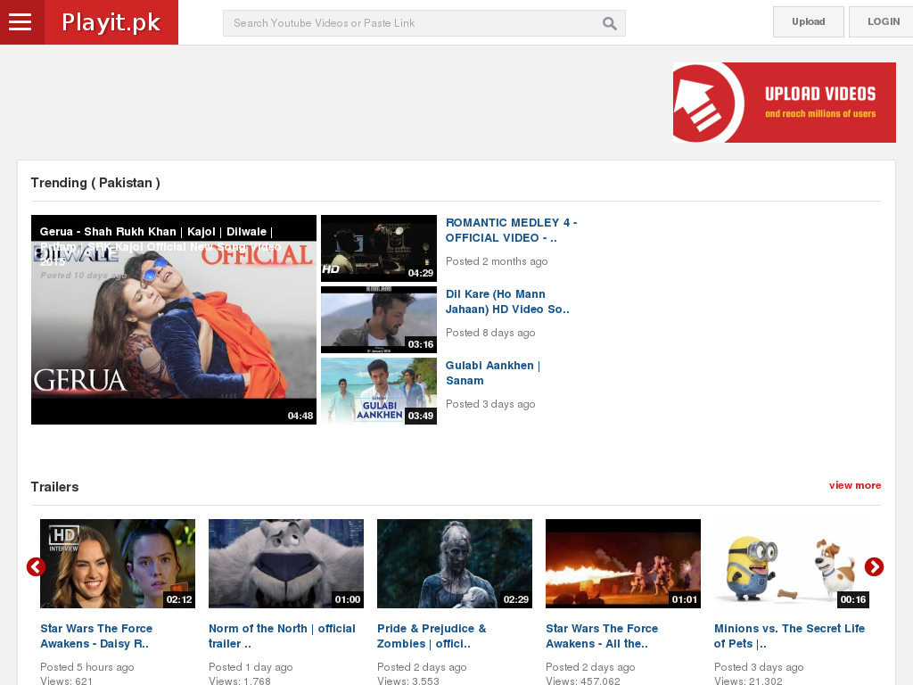Screen dimensions: 913x685
Task: Click Star Wars Daisy R.. title link
Action: pos(95,636)
